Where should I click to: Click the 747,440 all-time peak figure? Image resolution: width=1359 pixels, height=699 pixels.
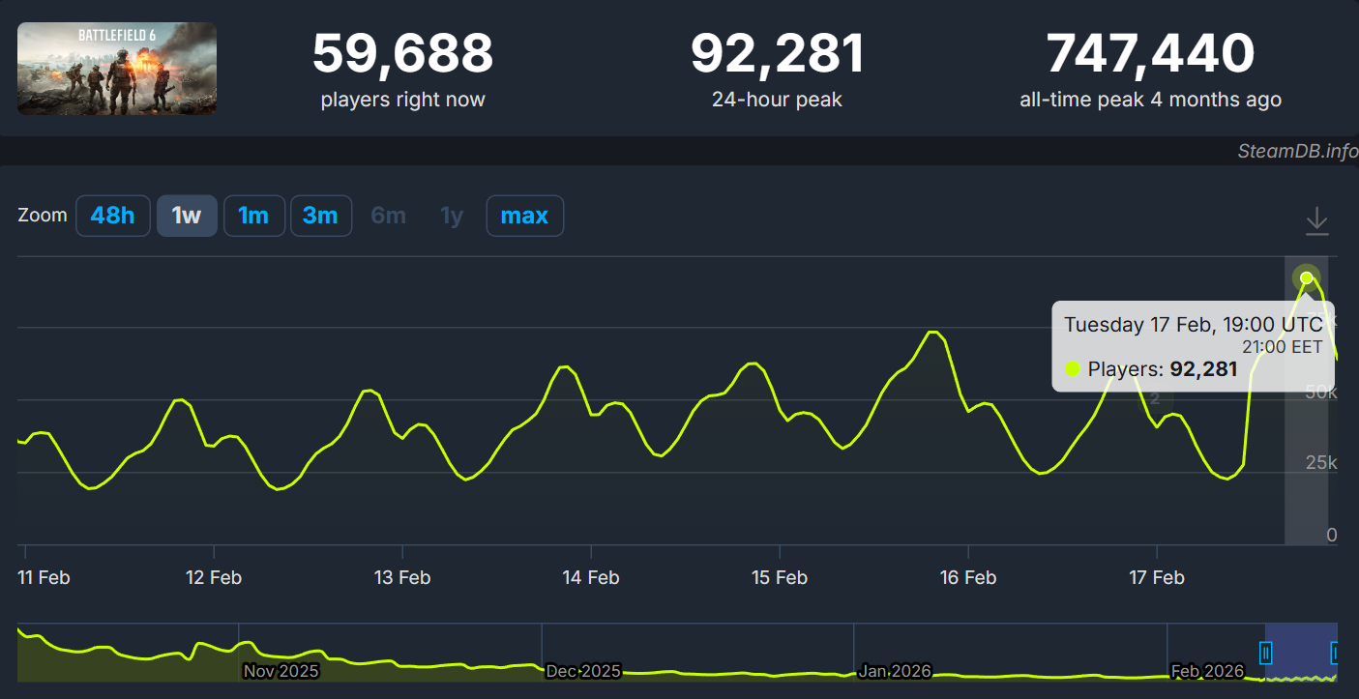1150,54
